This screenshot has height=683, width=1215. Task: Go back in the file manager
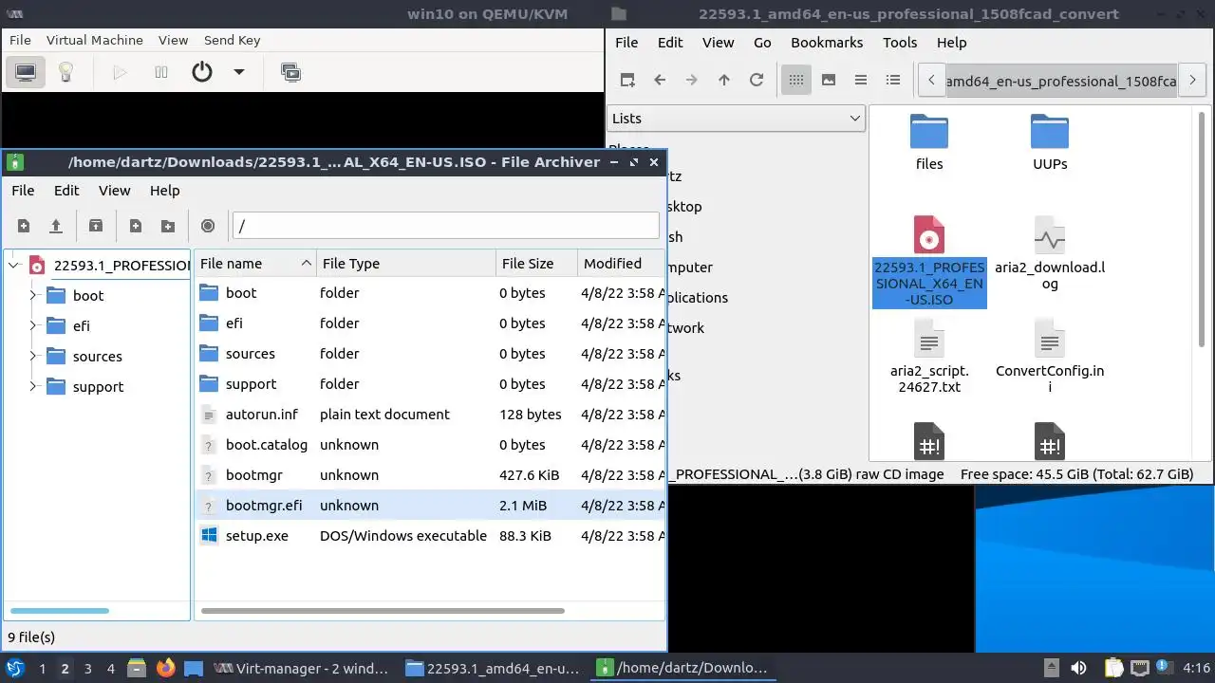pyautogui.click(x=660, y=80)
